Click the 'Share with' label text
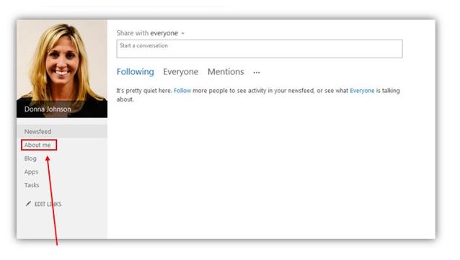 (133, 33)
